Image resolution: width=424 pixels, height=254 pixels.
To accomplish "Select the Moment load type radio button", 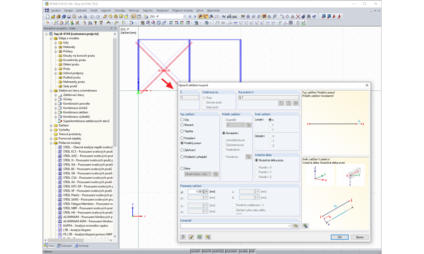I will [182, 125].
